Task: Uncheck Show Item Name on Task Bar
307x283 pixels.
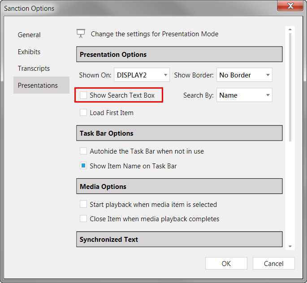Action: coord(83,166)
